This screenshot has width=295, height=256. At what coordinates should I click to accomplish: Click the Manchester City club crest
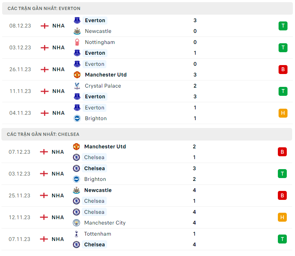76,223
